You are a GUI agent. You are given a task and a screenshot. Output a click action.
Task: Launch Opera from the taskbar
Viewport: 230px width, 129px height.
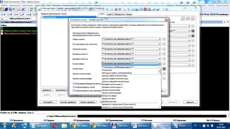coord(55,126)
